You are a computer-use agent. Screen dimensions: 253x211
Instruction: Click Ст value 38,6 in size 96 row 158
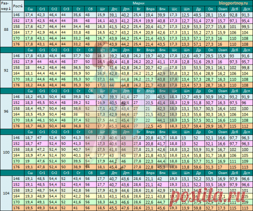point(78,108)
